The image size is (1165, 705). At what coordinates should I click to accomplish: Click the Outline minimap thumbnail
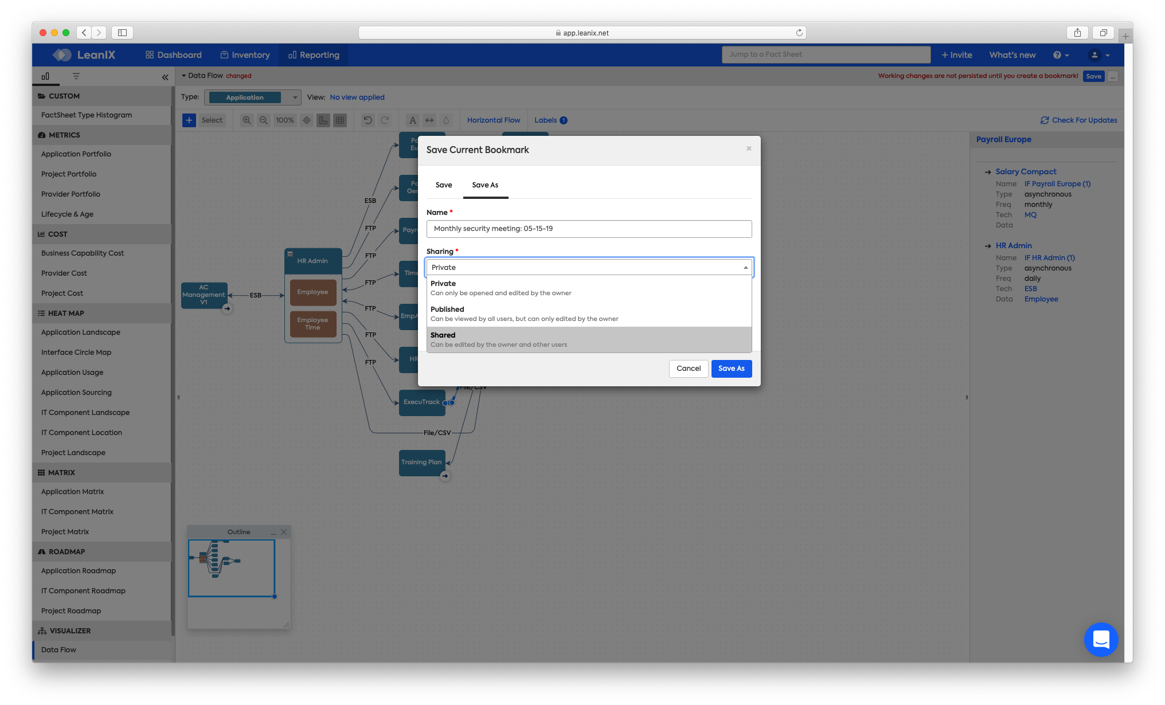(232, 568)
